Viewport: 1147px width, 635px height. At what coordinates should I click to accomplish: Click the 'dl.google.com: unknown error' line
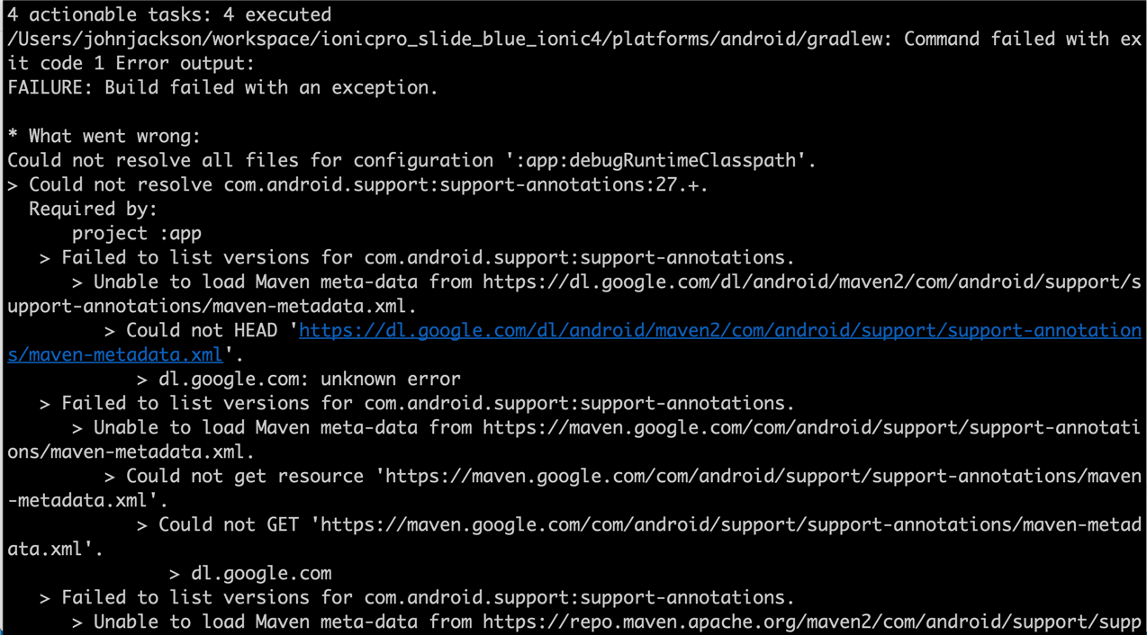click(299, 379)
